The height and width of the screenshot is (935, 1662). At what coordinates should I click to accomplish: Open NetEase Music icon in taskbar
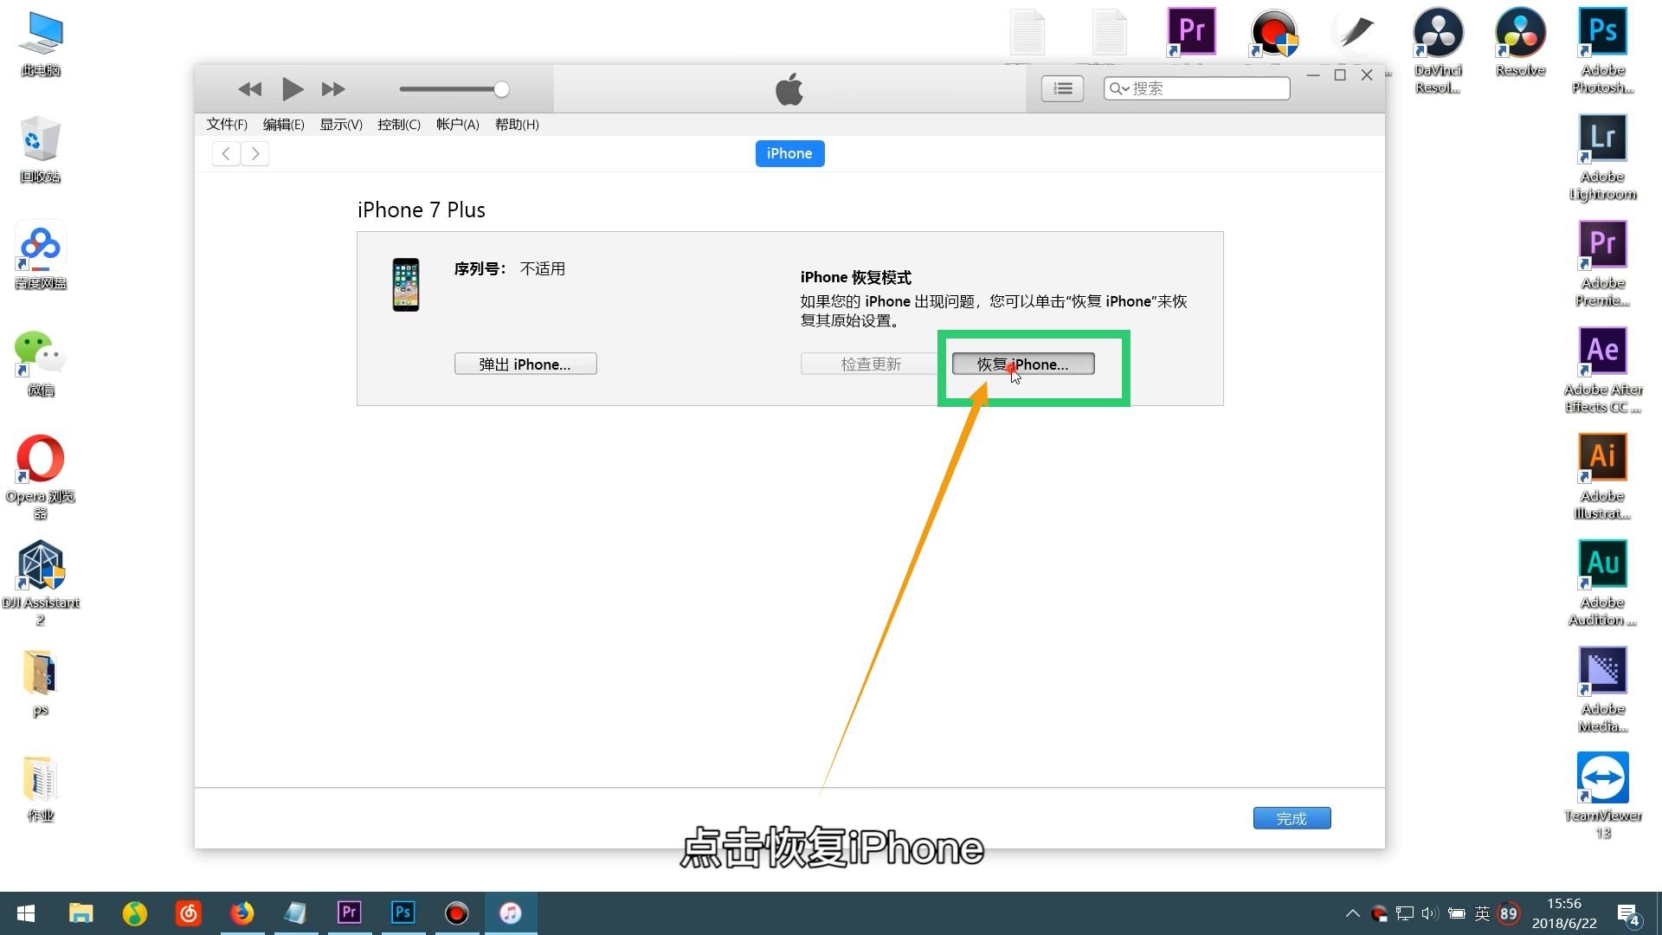pos(188,913)
